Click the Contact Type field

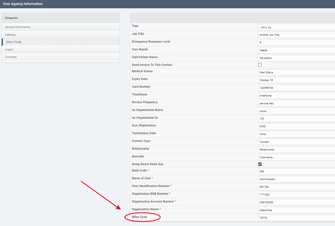tap(296, 142)
